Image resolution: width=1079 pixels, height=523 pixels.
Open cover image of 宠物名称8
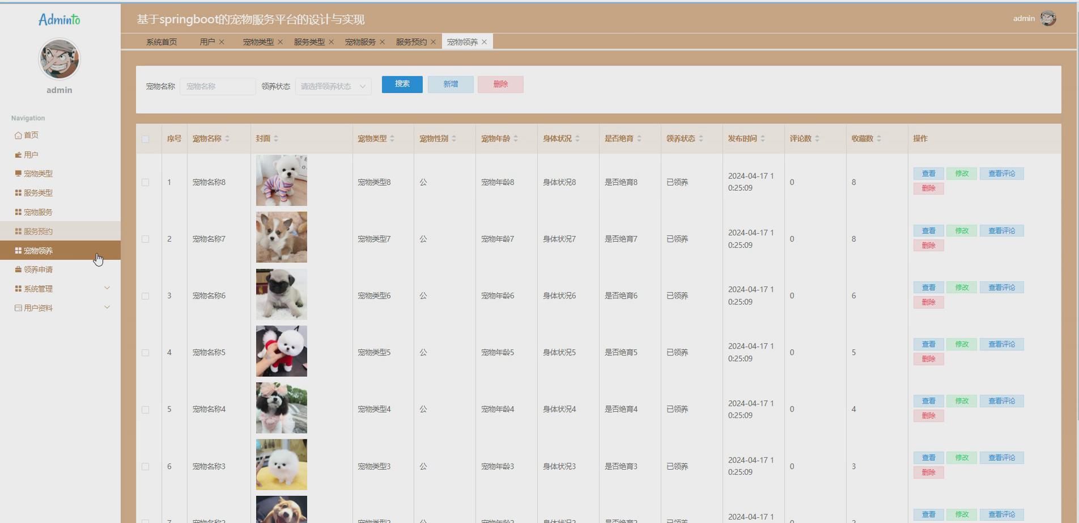tap(282, 181)
